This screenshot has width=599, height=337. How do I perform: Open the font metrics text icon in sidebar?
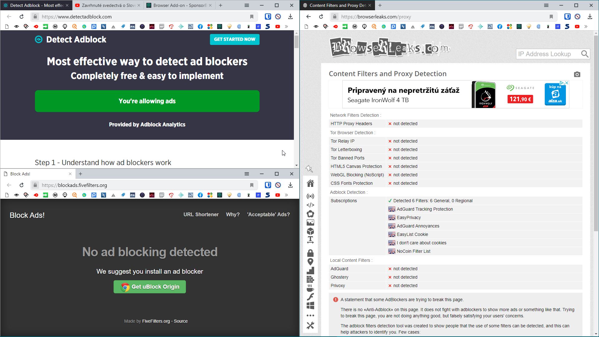(310, 240)
